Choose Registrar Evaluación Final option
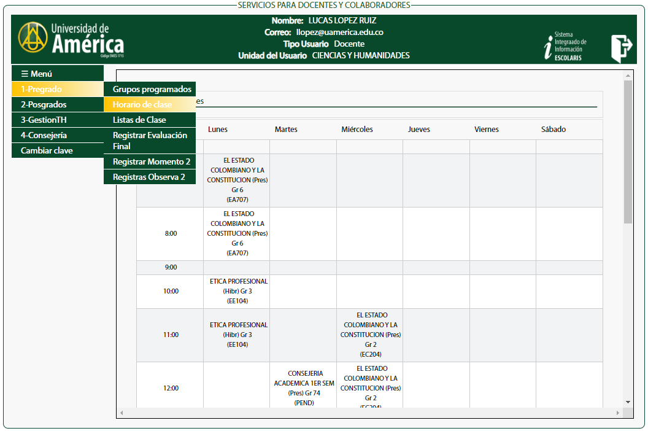 (x=150, y=141)
